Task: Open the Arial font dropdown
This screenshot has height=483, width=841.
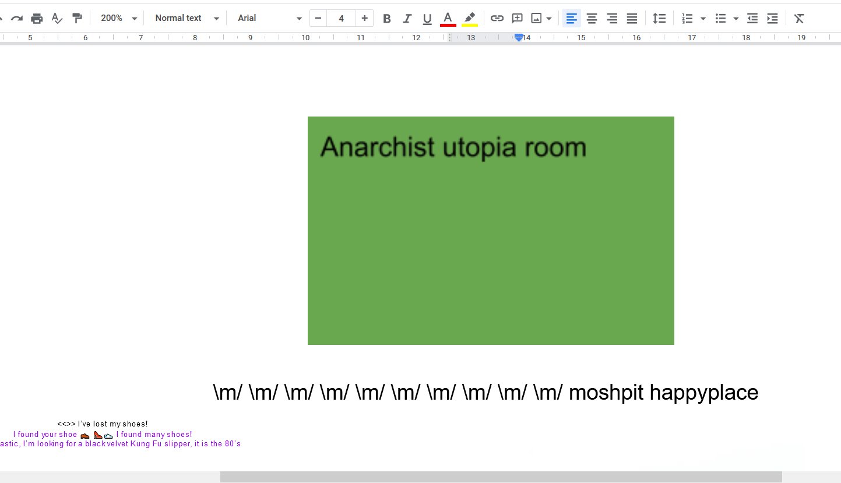Action: click(270, 18)
